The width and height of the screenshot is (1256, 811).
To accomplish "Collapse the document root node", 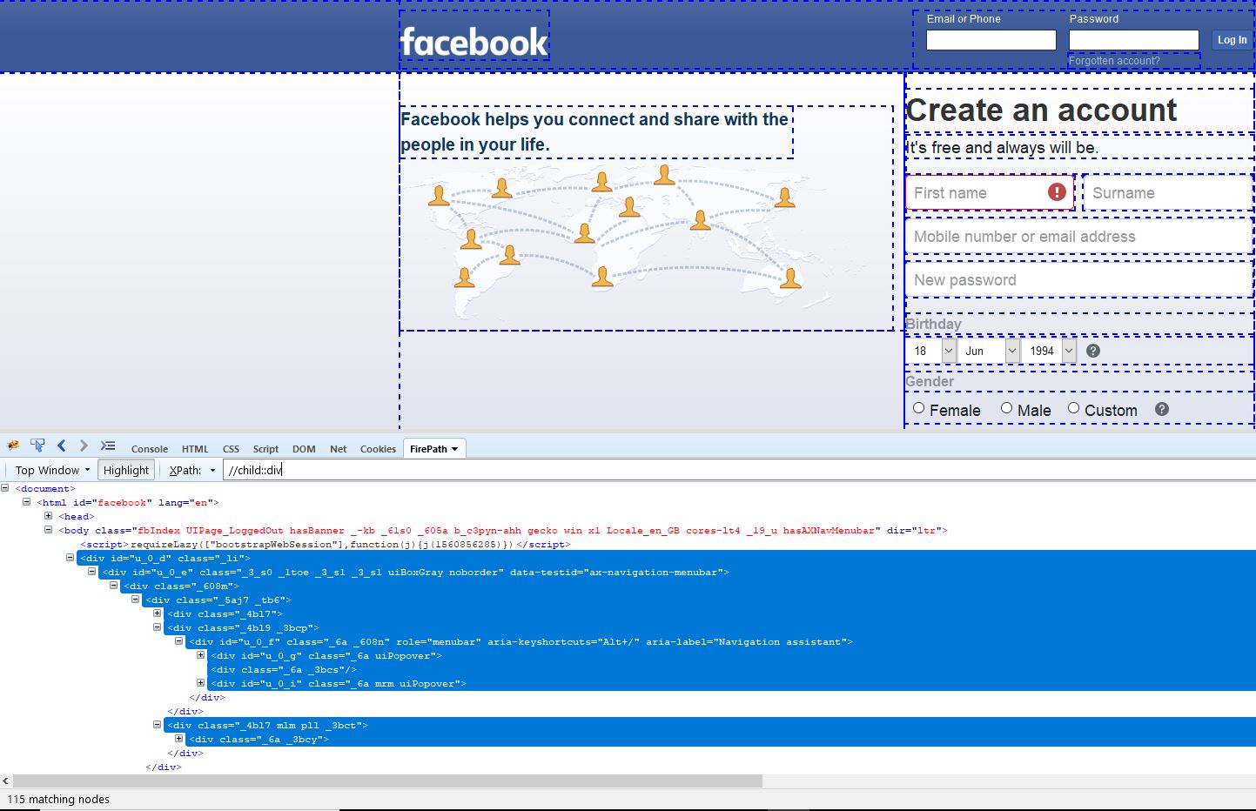I will [x=5, y=488].
